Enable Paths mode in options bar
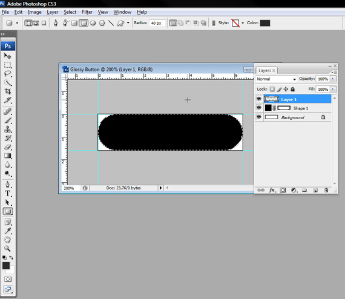Viewport: 345px width, 299px height. 36,23
